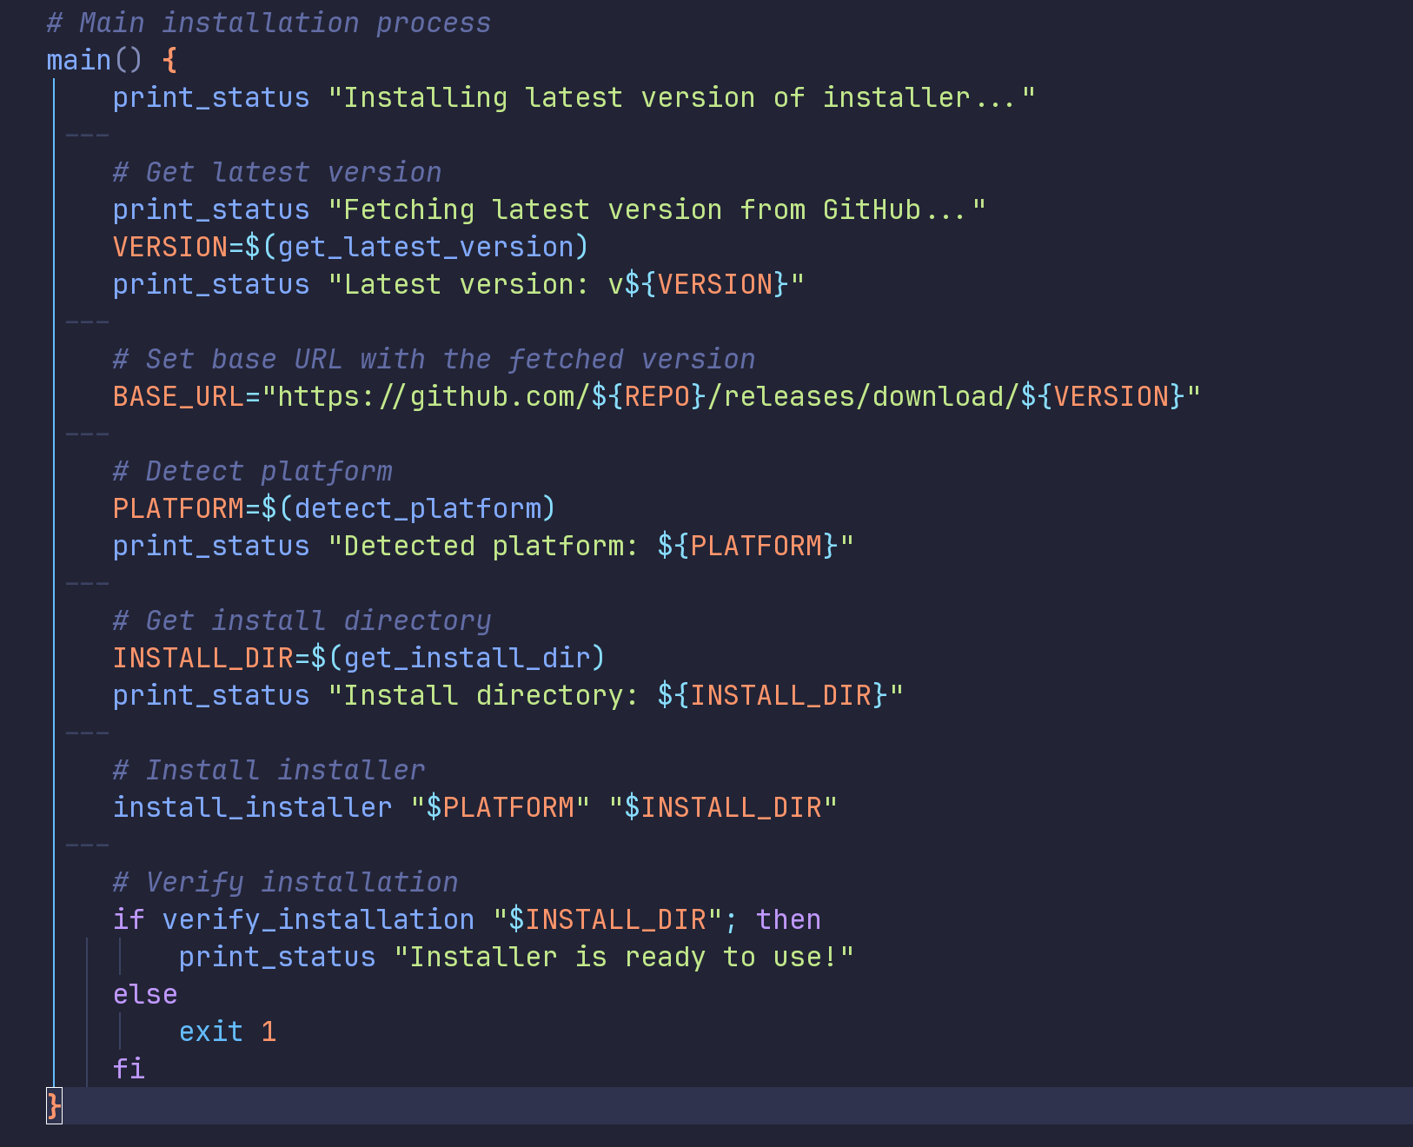Click the get_latest_version function call
Image resolution: width=1413 pixels, height=1147 pixels.
[425, 247]
